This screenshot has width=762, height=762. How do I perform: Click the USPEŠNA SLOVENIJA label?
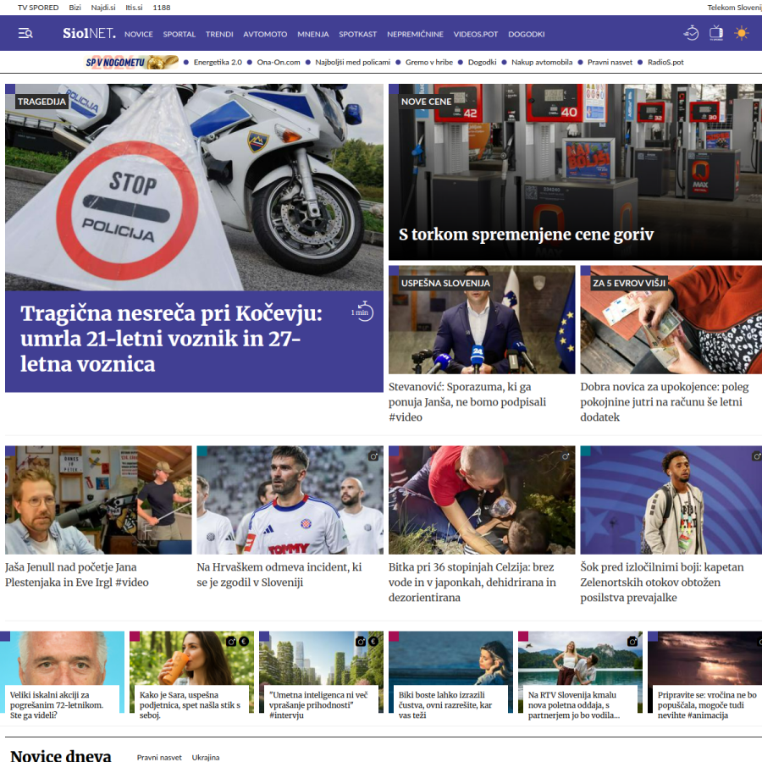pos(445,283)
